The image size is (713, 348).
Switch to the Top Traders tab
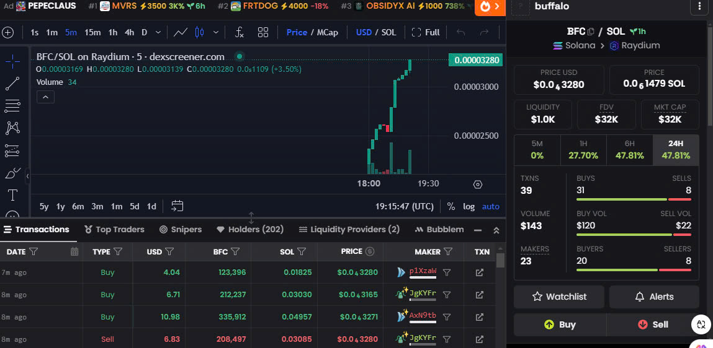coord(114,230)
